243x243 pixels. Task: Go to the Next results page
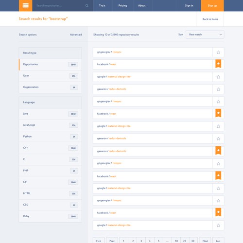205,241
